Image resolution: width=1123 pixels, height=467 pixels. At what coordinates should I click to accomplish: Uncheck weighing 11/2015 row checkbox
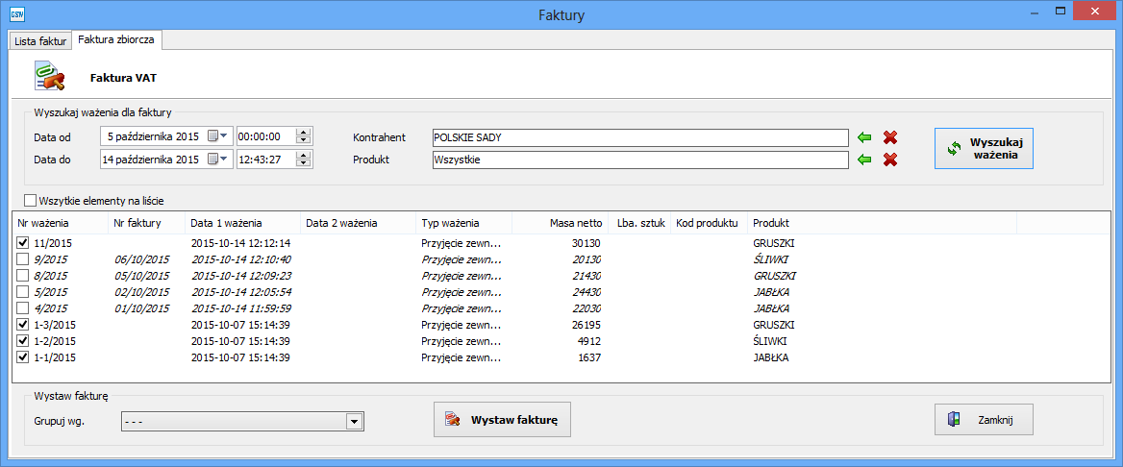[x=23, y=243]
